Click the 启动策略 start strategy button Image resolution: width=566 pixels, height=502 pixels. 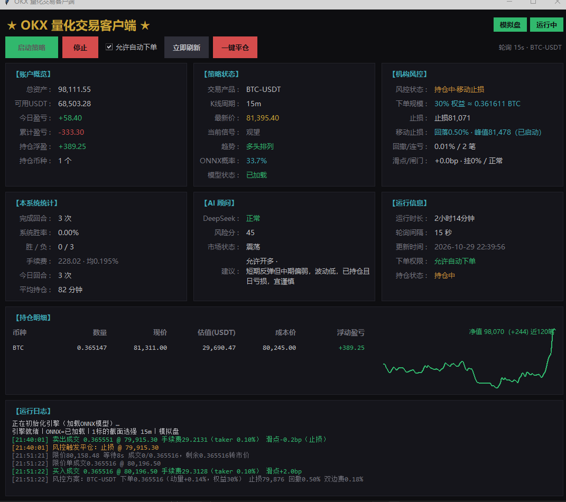[31, 47]
